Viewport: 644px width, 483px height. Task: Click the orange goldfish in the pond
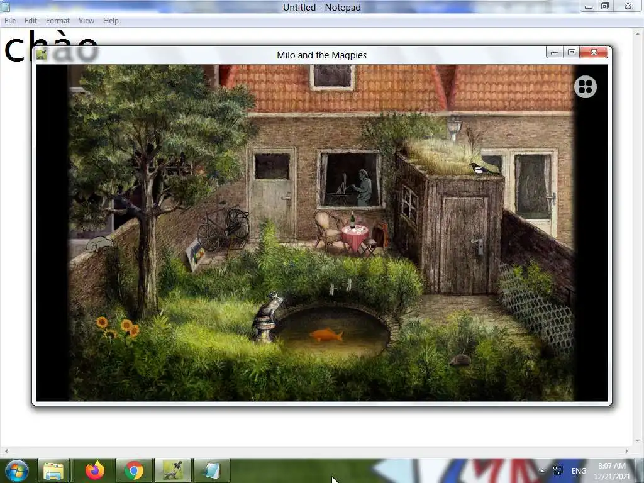pyautogui.click(x=326, y=336)
